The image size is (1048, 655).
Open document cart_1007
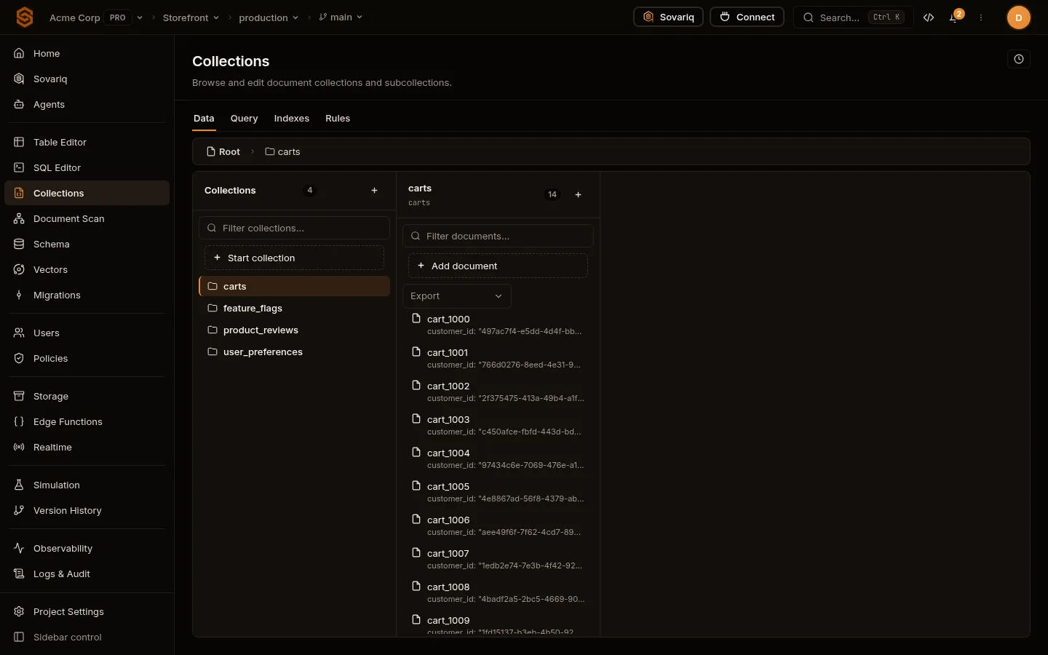pos(498,559)
